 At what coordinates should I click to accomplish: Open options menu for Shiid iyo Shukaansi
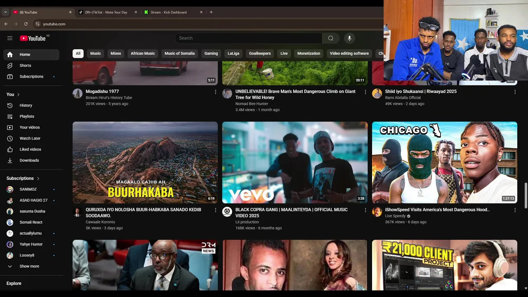pos(515,92)
